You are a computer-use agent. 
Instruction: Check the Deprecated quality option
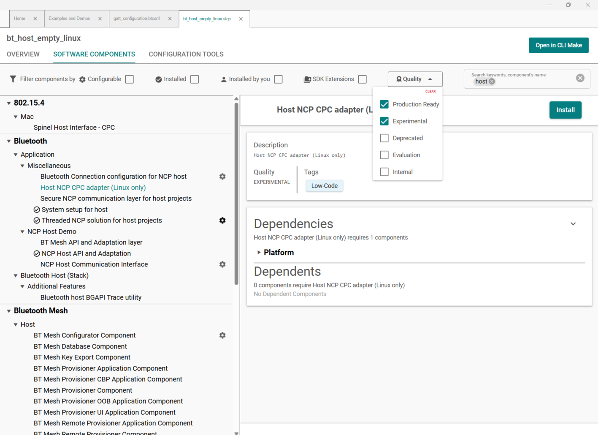pos(384,138)
